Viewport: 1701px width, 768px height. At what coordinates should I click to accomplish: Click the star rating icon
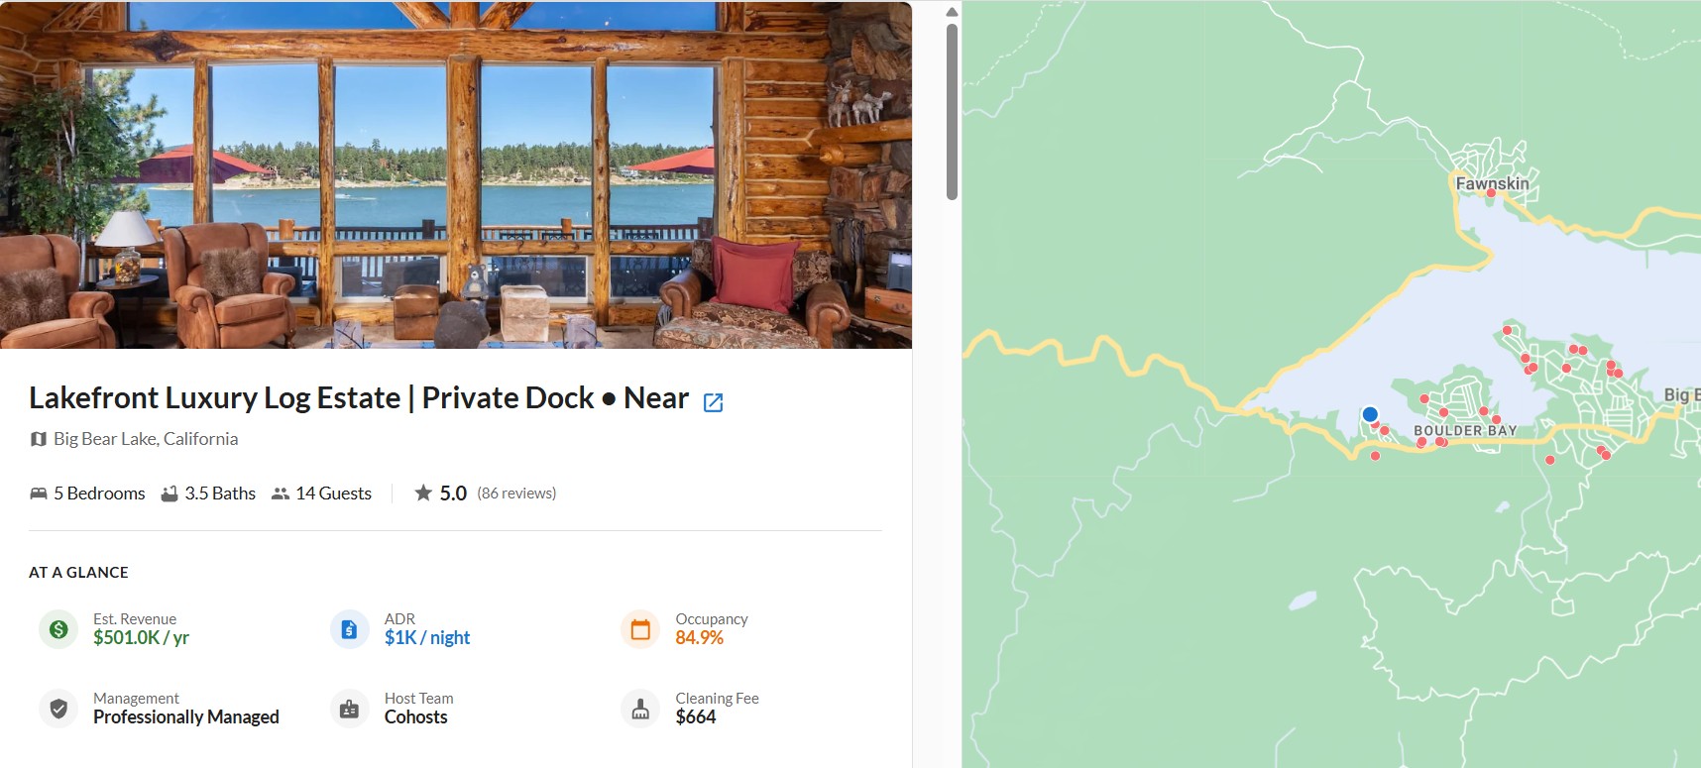[423, 493]
